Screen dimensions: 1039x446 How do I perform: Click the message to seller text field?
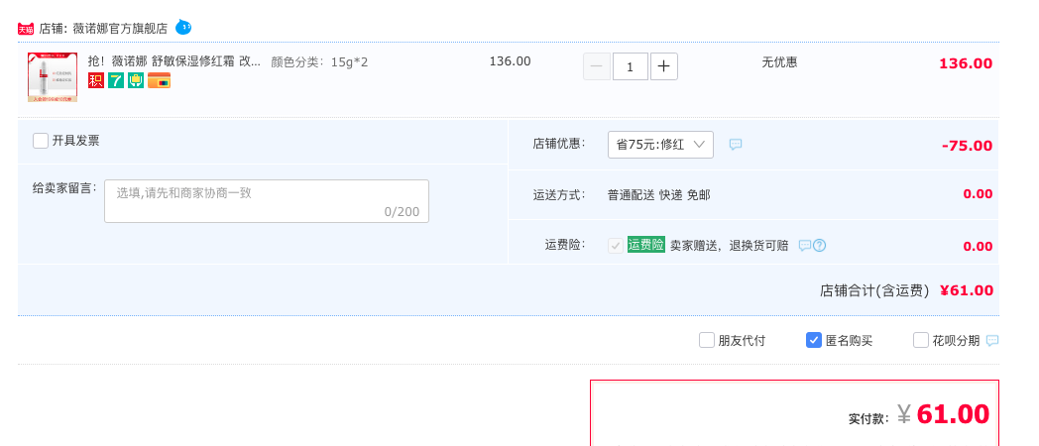click(267, 201)
